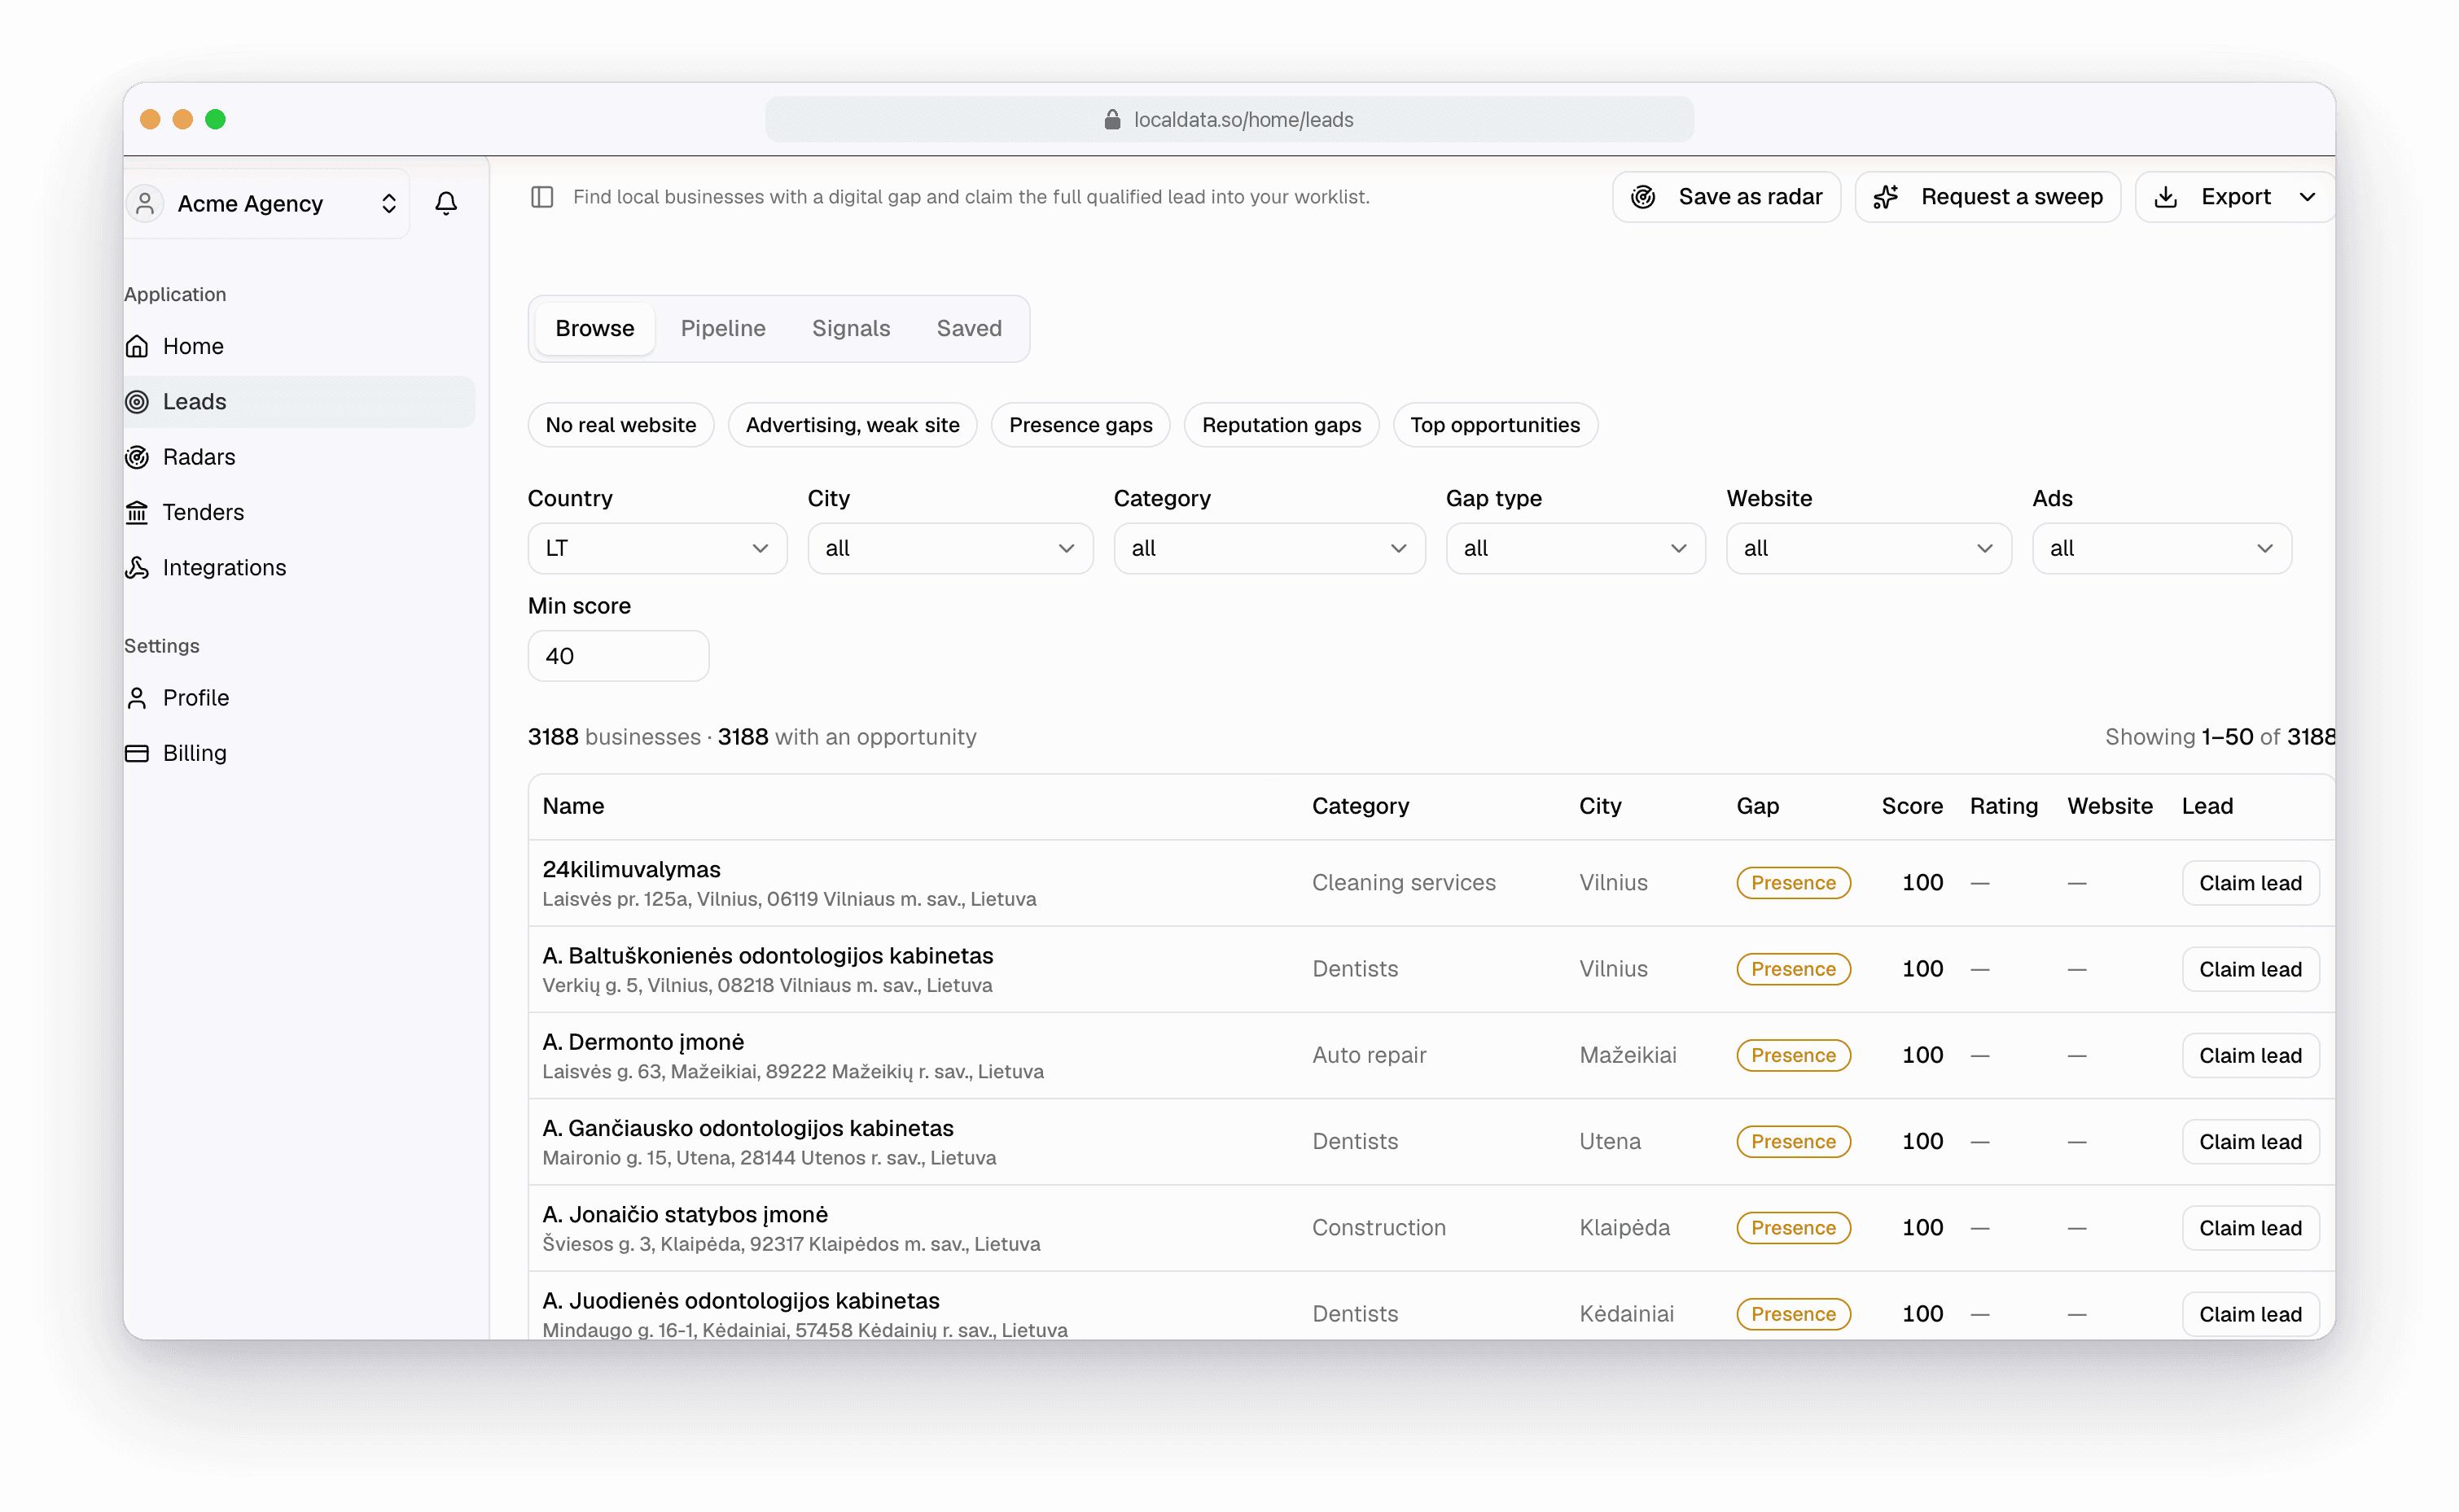Click the Mažeikiai city cell
Viewport: 2459px width, 1512px height.
click(x=1628, y=1055)
